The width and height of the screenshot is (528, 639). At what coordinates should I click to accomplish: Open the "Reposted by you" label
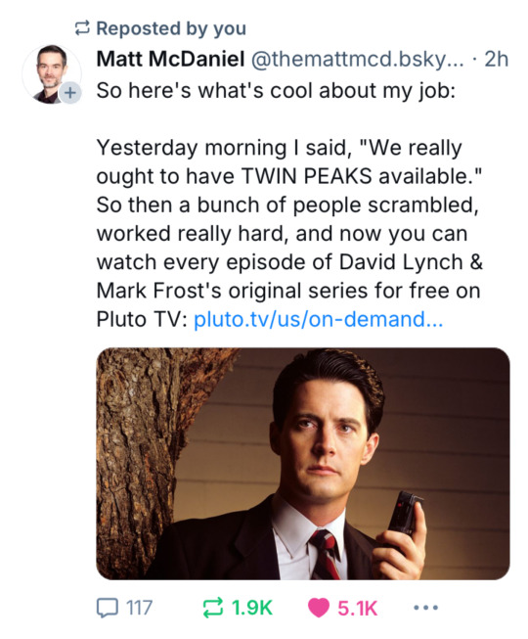click(x=171, y=28)
